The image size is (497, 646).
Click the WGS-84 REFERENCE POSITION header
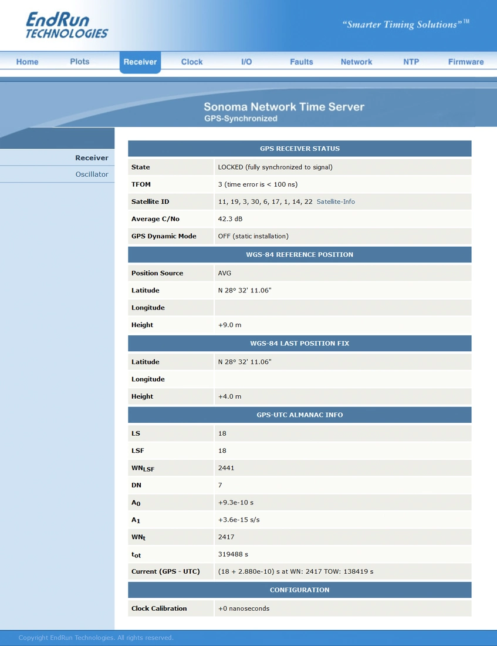[x=300, y=255]
